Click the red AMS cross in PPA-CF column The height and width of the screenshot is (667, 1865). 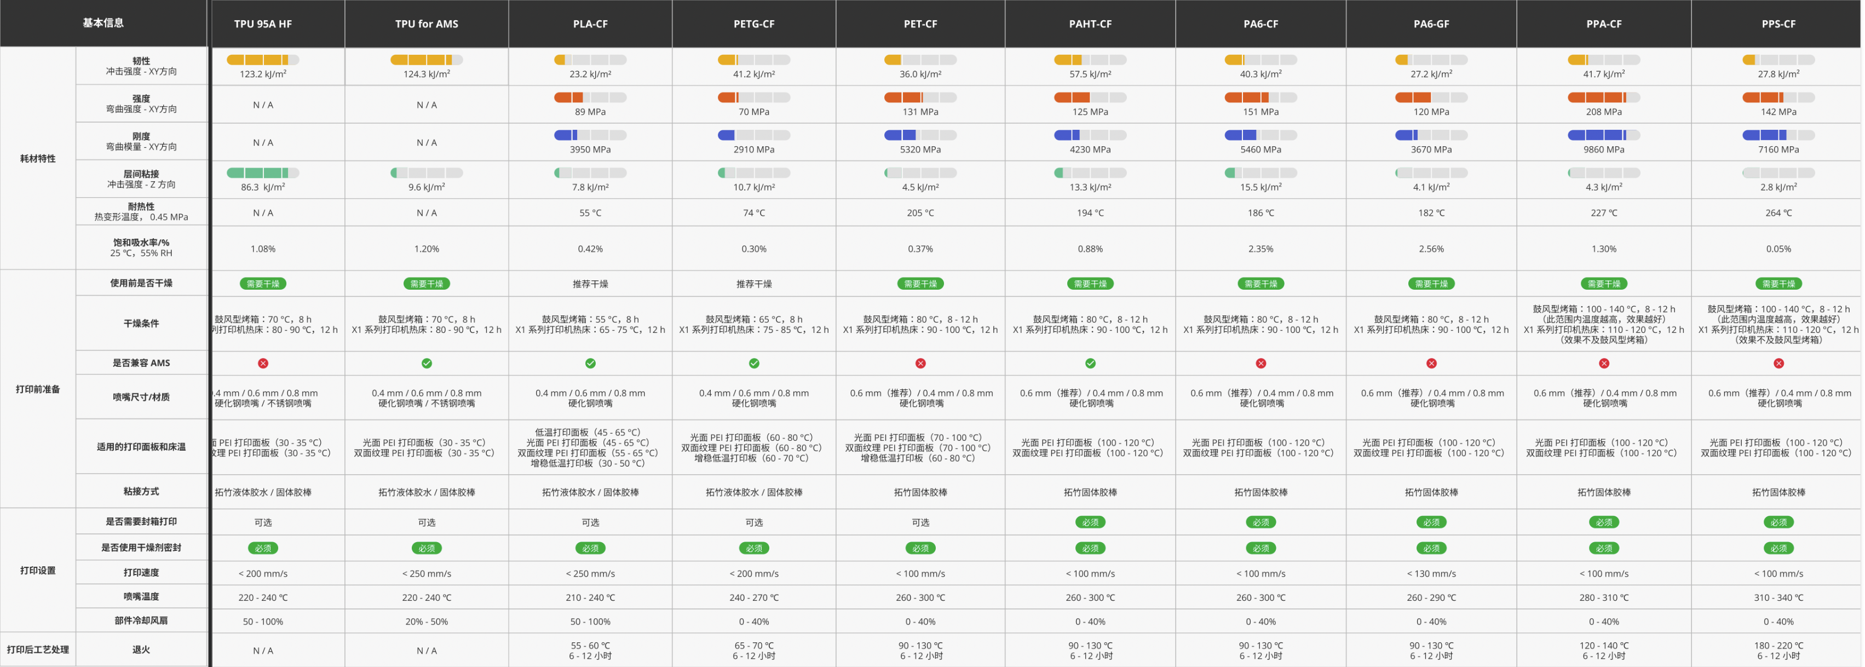click(1604, 363)
